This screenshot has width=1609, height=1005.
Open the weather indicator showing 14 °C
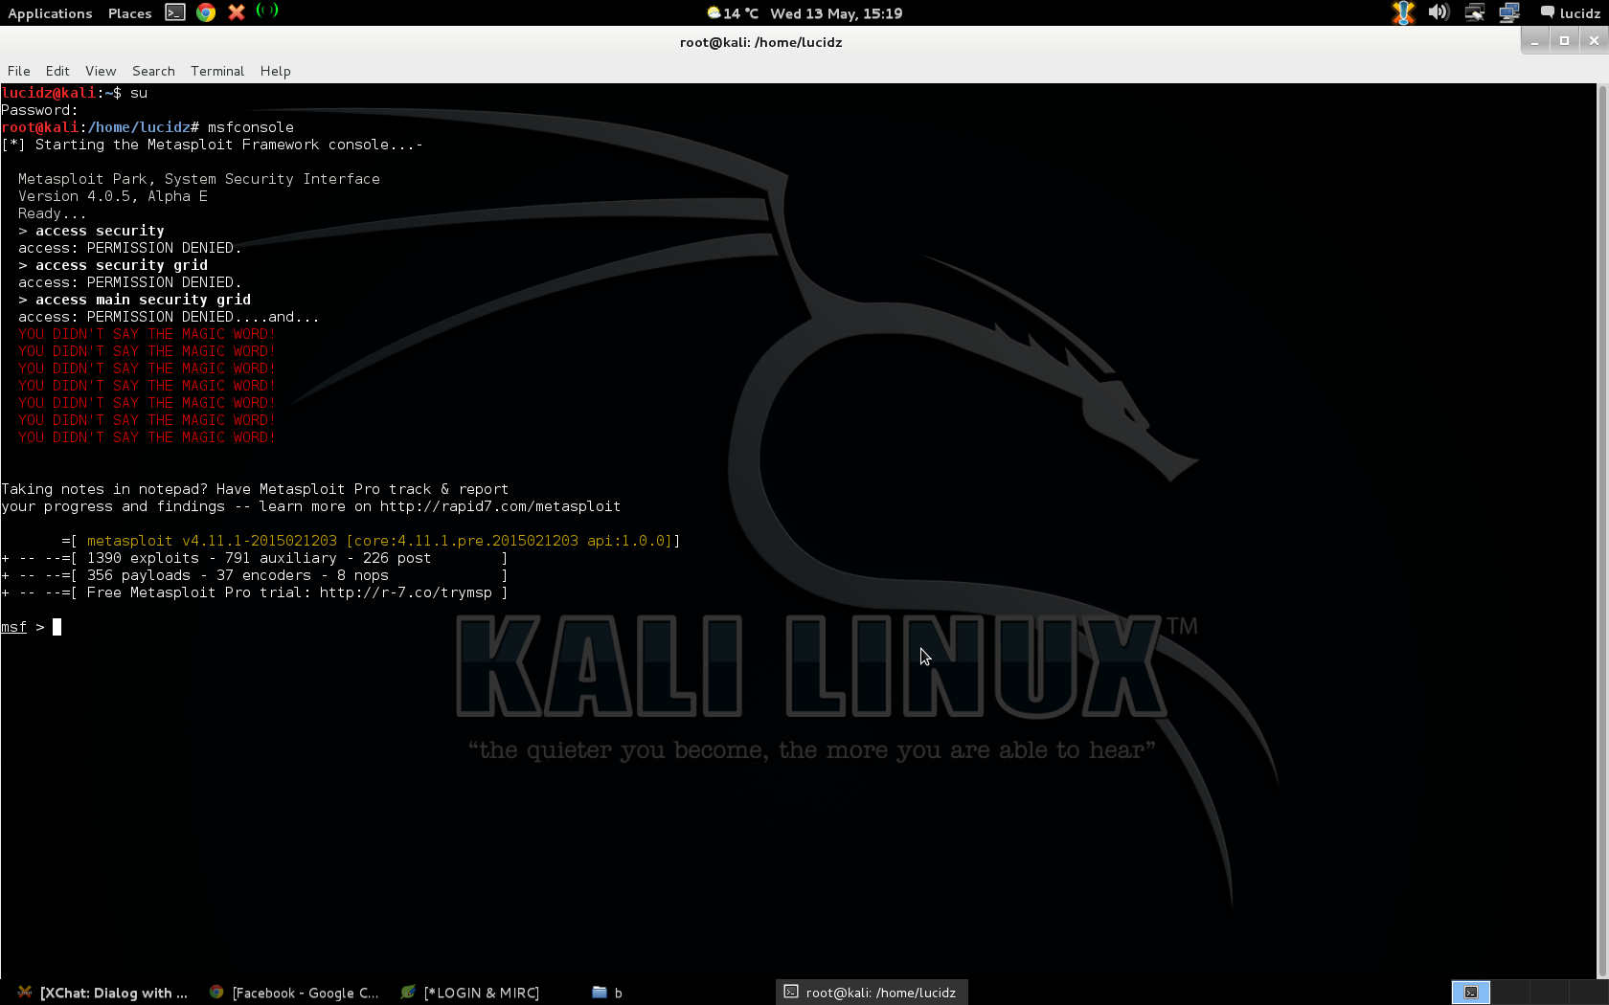pyautogui.click(x=733, y=13)
